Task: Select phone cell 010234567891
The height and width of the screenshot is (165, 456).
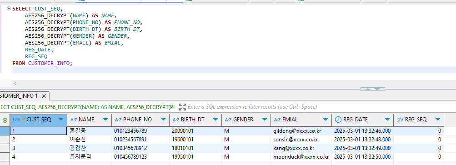Action: tap(140, 140)
